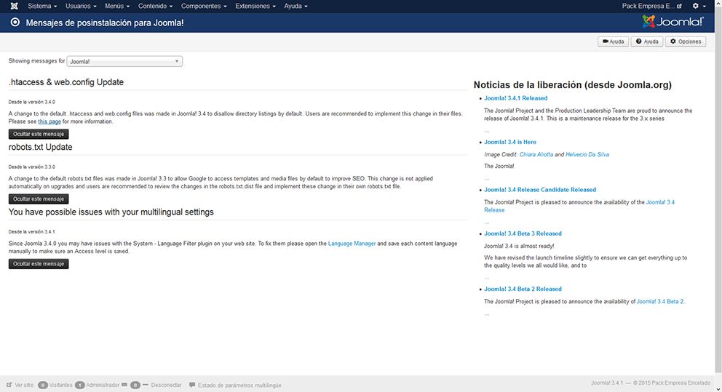722x392 pixels.
Task: Open 'Joomla! 3.4 is Here' news link
Action: coord(510,142)
